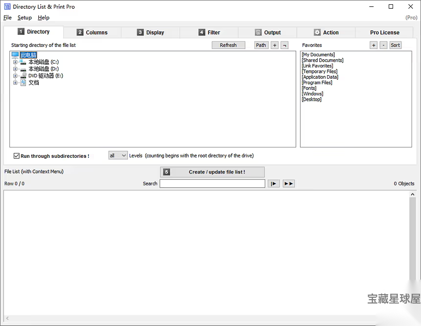Click the Refresh button
421x326 pixels.
click(229, 45)
